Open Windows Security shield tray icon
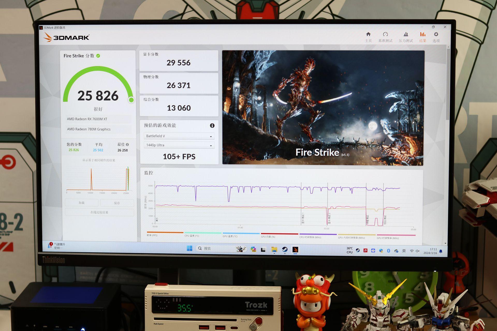Viewport: 497px width, 331px height. click(x=381, y=251)
